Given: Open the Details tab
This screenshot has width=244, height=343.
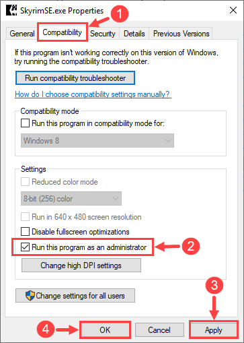Looking at the screenshot, I should coord(134,34).
